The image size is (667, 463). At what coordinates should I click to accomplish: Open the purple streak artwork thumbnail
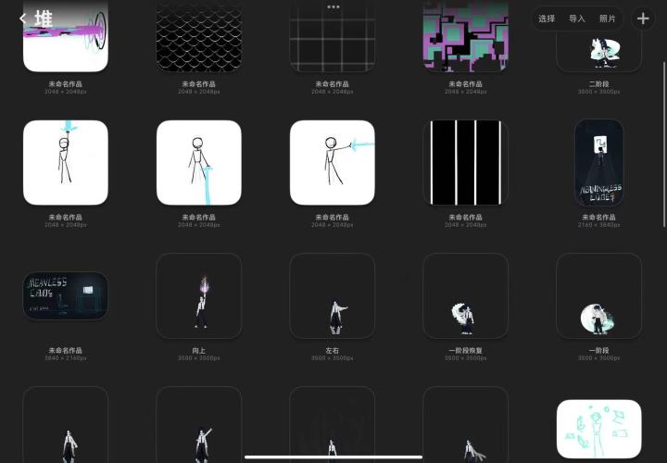66,36
